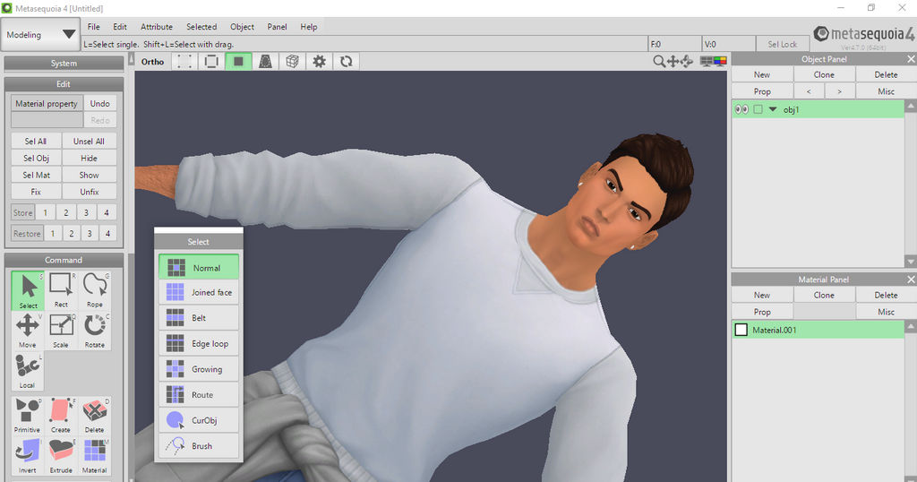Screen dimensions: 917x482
Task: Click the Undo button
Action: pyautogui.click(x=100, y=104)
